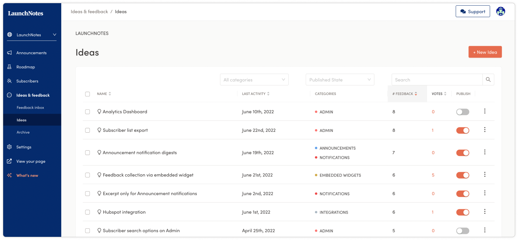Screen dimensions: 518x240
Task: Click the Subscribers people icon
Action: point(10,81)
